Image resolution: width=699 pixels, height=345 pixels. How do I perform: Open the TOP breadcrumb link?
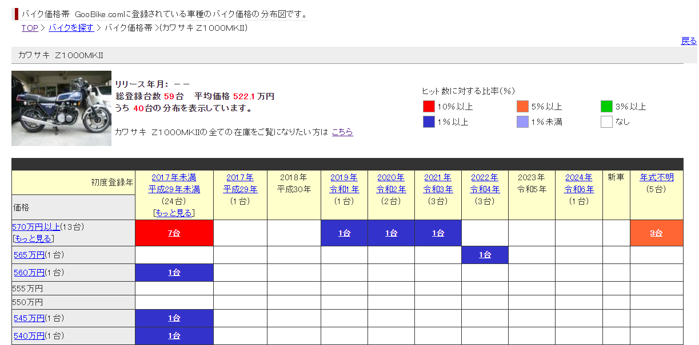[30, 27]
